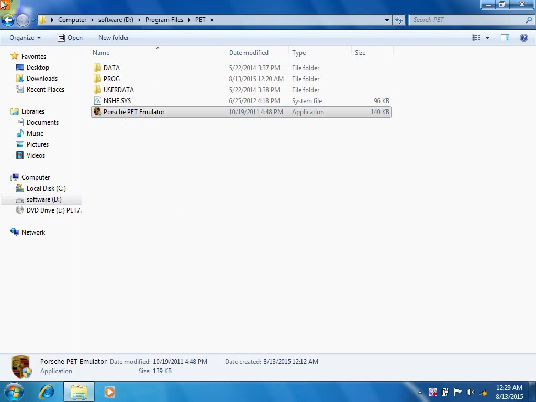Viewport: 536px width, 402px height.
Task: Select Local Disk (C:) in navigation pane
Action: pyautogui.click(x=46, y=188)
